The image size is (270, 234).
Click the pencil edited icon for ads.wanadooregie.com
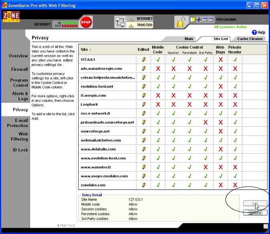pos(144,68)
